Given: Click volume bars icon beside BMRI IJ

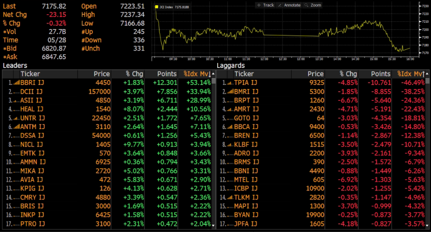Looking at the screenshot, I should [230, 92].
